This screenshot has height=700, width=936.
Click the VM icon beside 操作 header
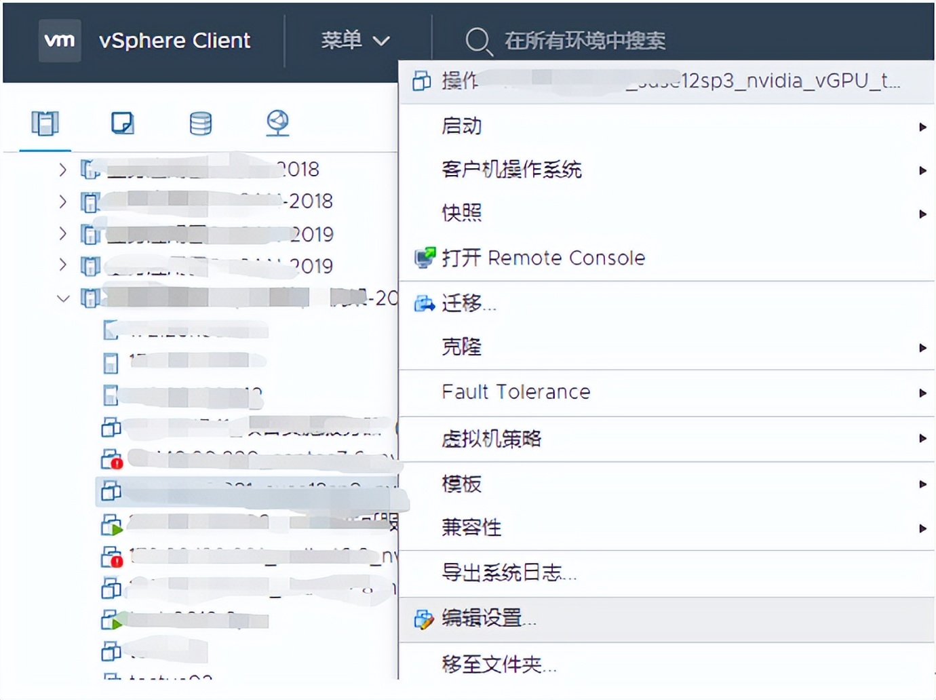click(x=421, y=81)
